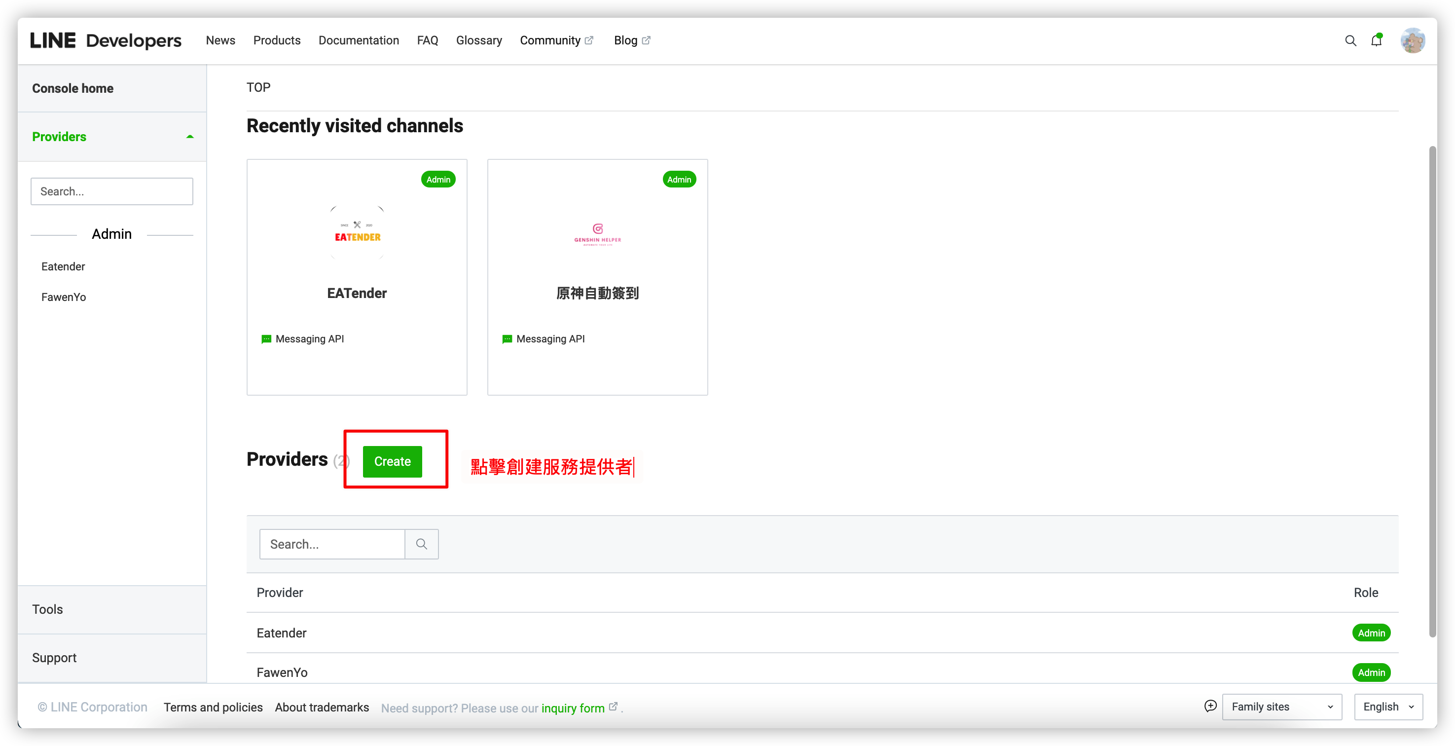Click the green Create provider button
Image resolution: width=1455 pixels, height=746 pixels.
392,461
